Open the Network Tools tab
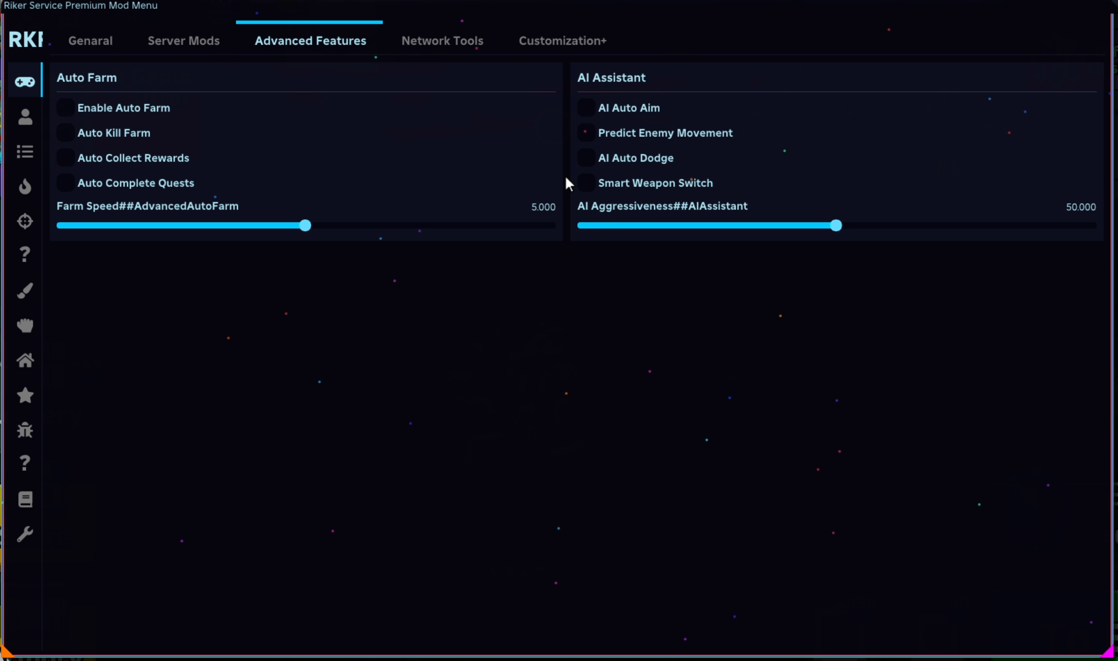 point(442,41)
